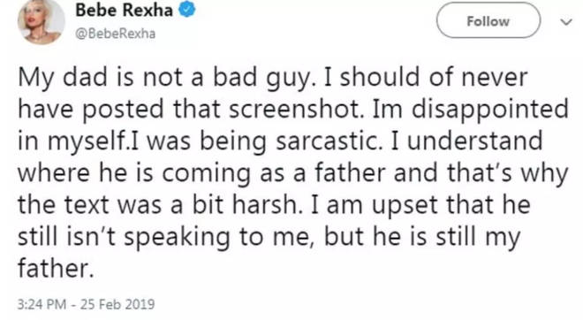Click the phrase "I am upset"
Screen dimensions: 583x320
[x=375, y=206]
